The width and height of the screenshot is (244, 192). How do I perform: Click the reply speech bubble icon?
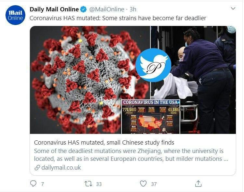click(x=33, y=184)
